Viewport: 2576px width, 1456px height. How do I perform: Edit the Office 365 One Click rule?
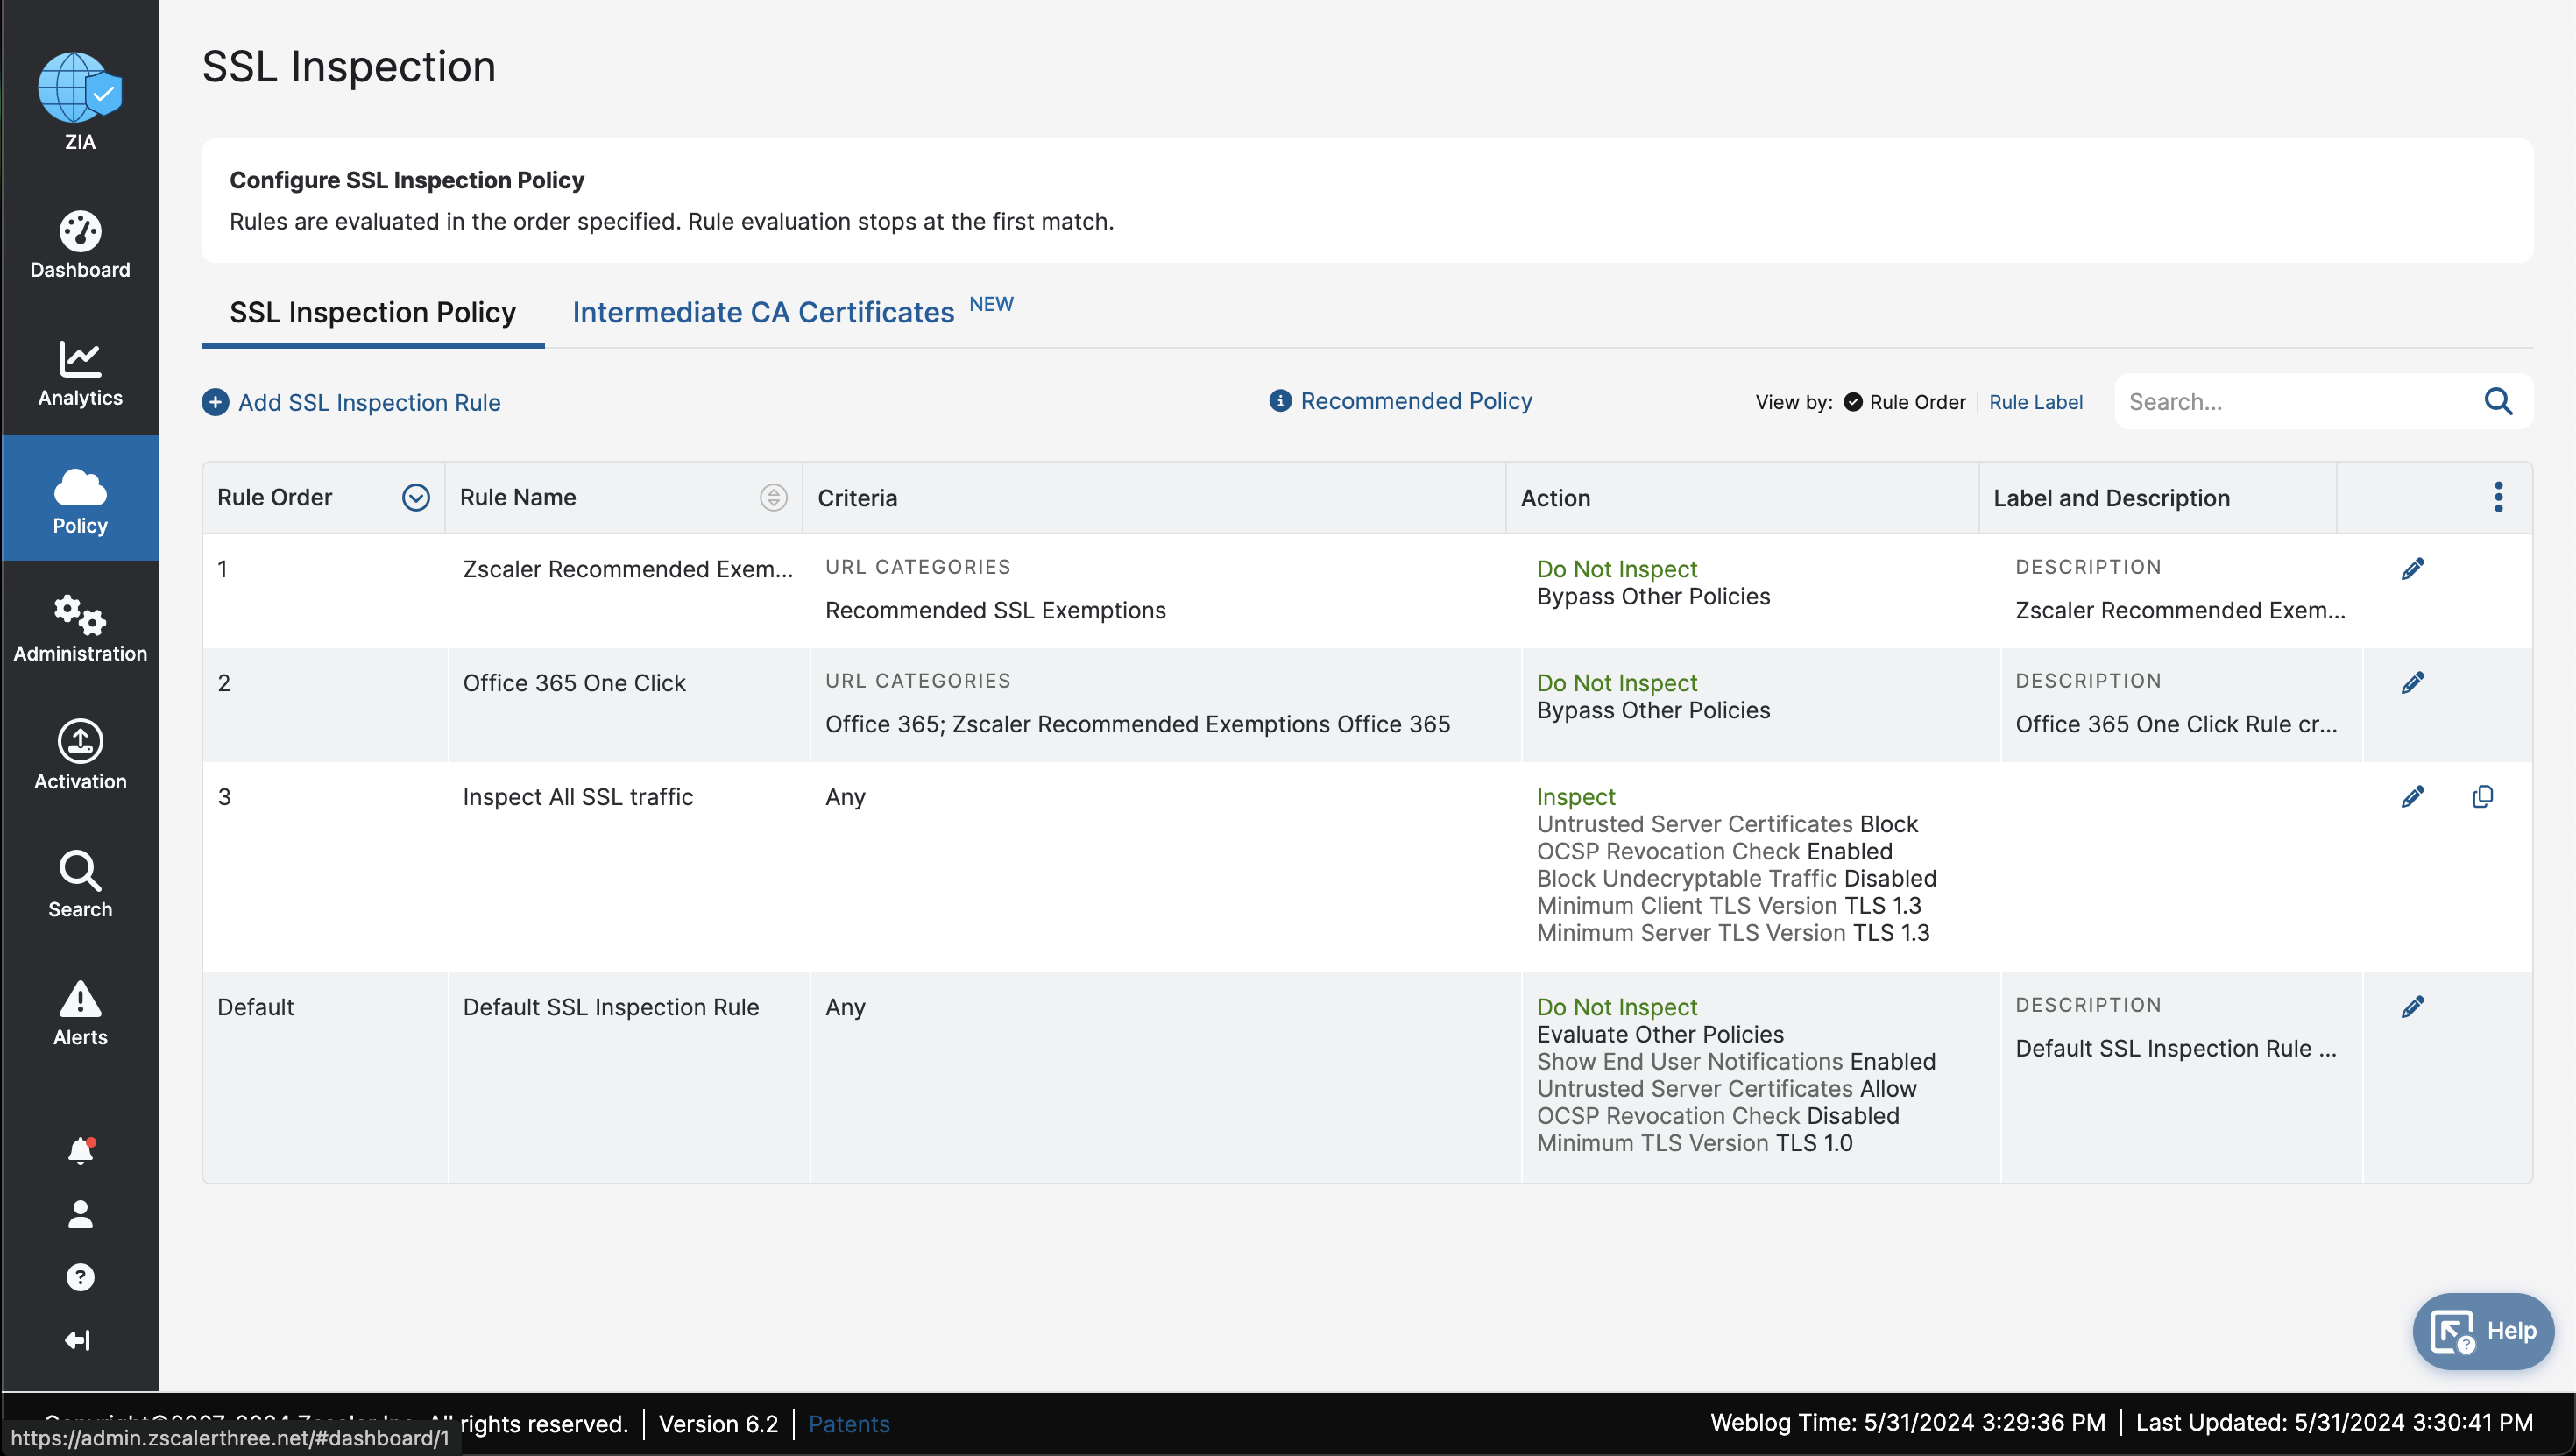pyautogui.click(x=2412, y=683)
